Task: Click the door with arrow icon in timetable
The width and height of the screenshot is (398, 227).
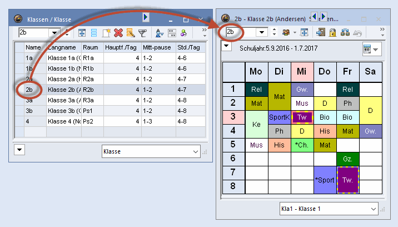Action: pyautogui.click(x=320, y=32)
